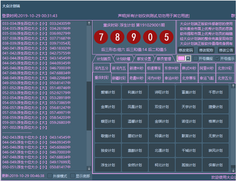Enable the 开号播报 checkbox
Screen dimensions: 237x182
(x=195, y=59)
